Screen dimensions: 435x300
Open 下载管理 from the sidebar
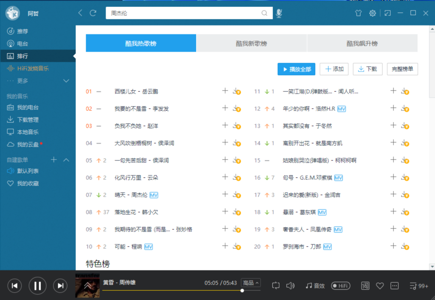click(x=26, y=119)
